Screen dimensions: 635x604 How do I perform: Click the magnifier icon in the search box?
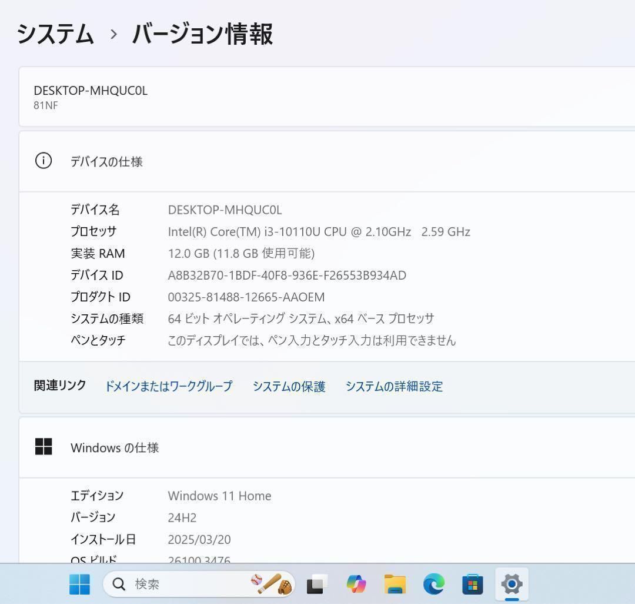coord(119,584)
